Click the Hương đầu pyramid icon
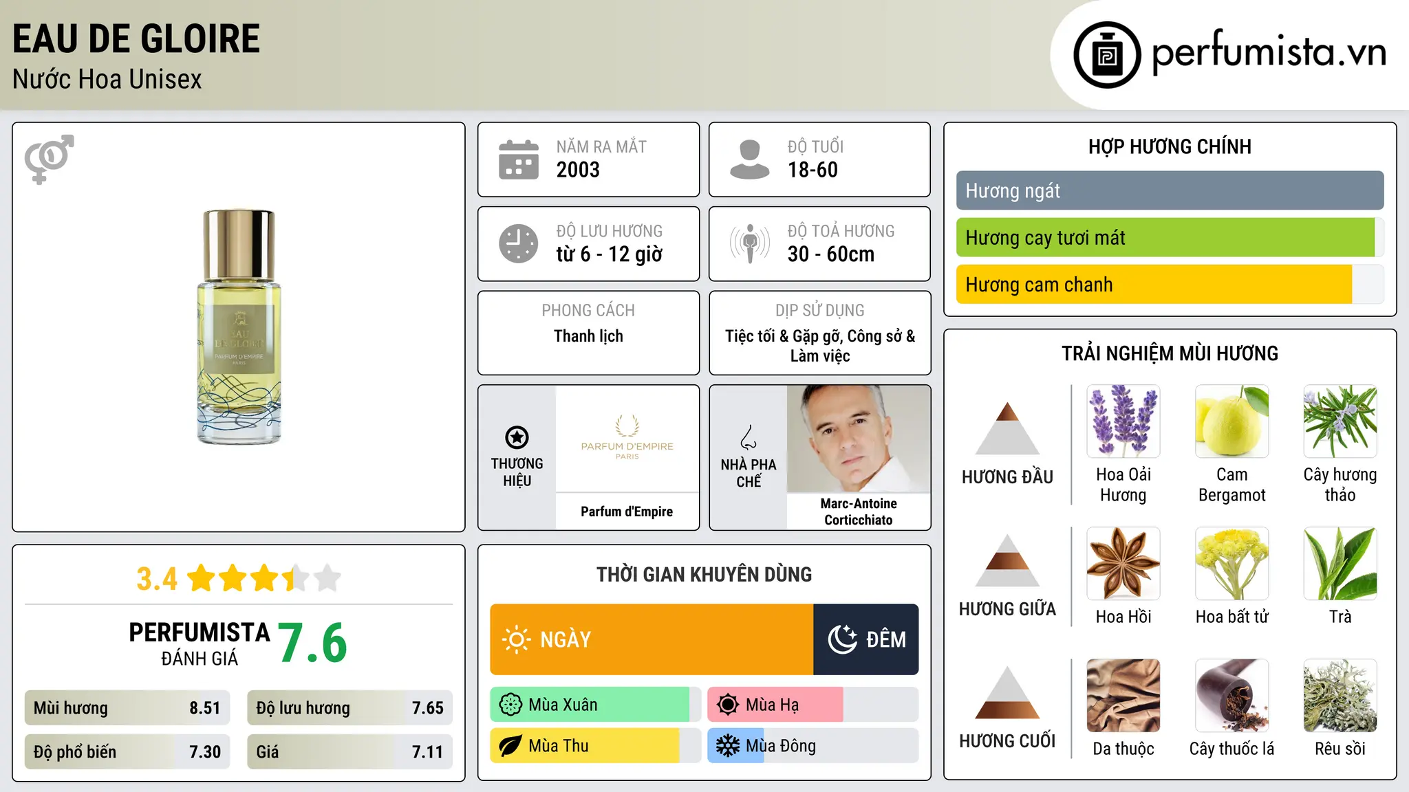Image resolution: width=1409 pixels, height=792 pixels. pos(1007,428)
